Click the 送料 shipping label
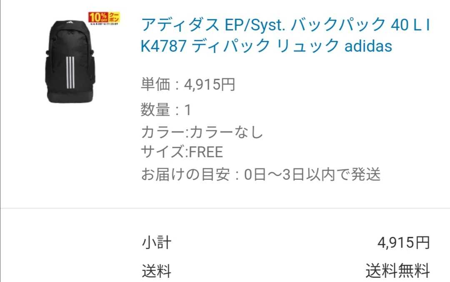The image size is (450, 282). pos(156,271)
